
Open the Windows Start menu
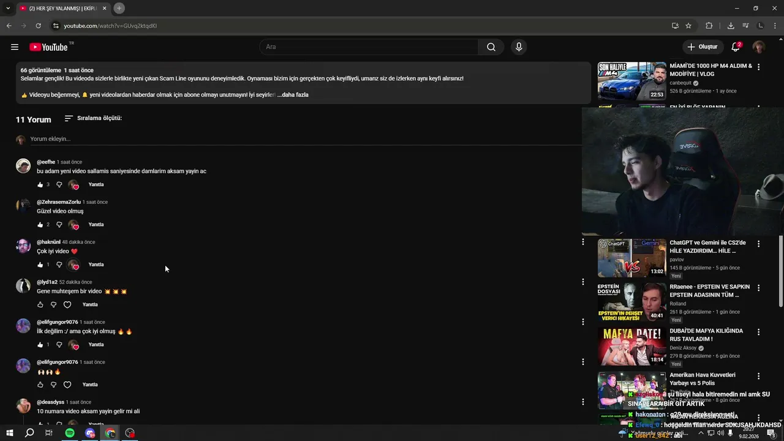[9, 433]
